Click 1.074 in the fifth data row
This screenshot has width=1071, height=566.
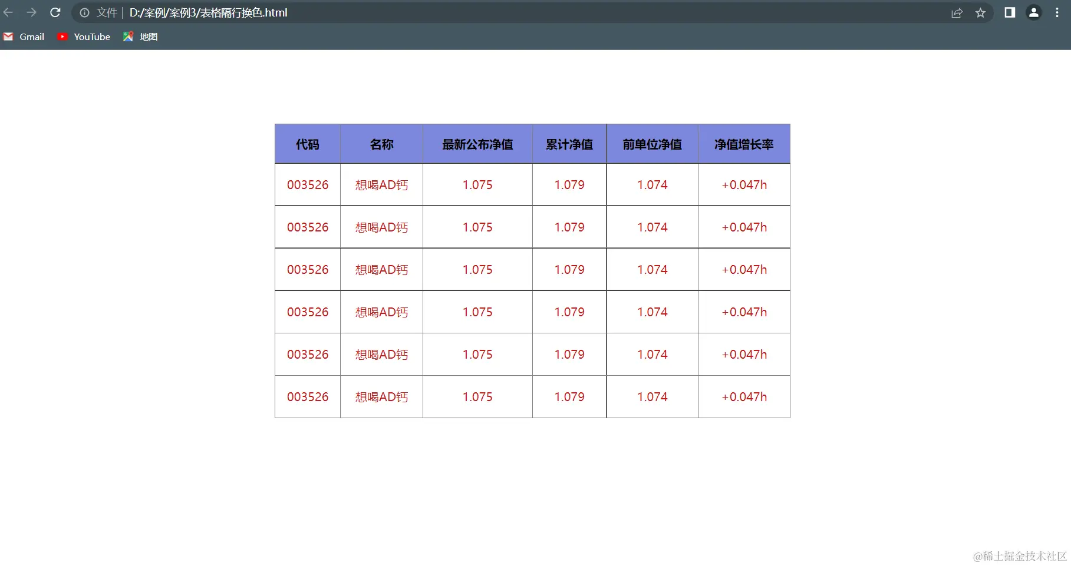pos(653,355)
